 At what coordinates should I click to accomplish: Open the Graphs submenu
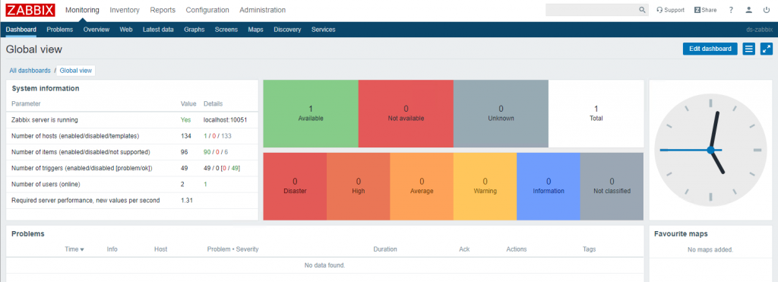coord(194,30)
